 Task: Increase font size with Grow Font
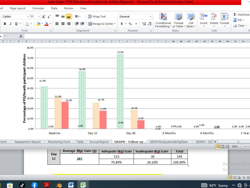[43, 17]
